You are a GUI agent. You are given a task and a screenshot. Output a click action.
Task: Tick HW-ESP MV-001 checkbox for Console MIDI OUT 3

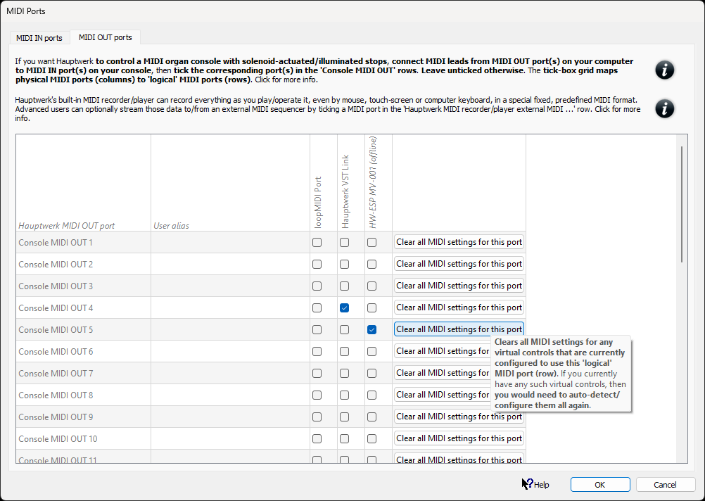tap(371, 286)
